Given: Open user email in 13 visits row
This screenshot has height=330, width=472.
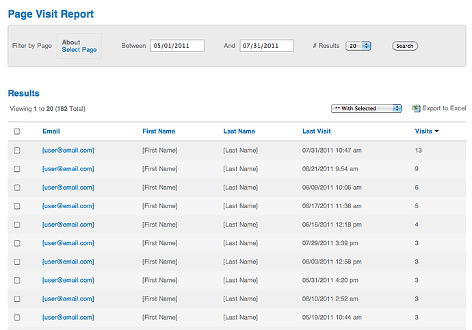Looking at the screenshot, I should point(68,150).
